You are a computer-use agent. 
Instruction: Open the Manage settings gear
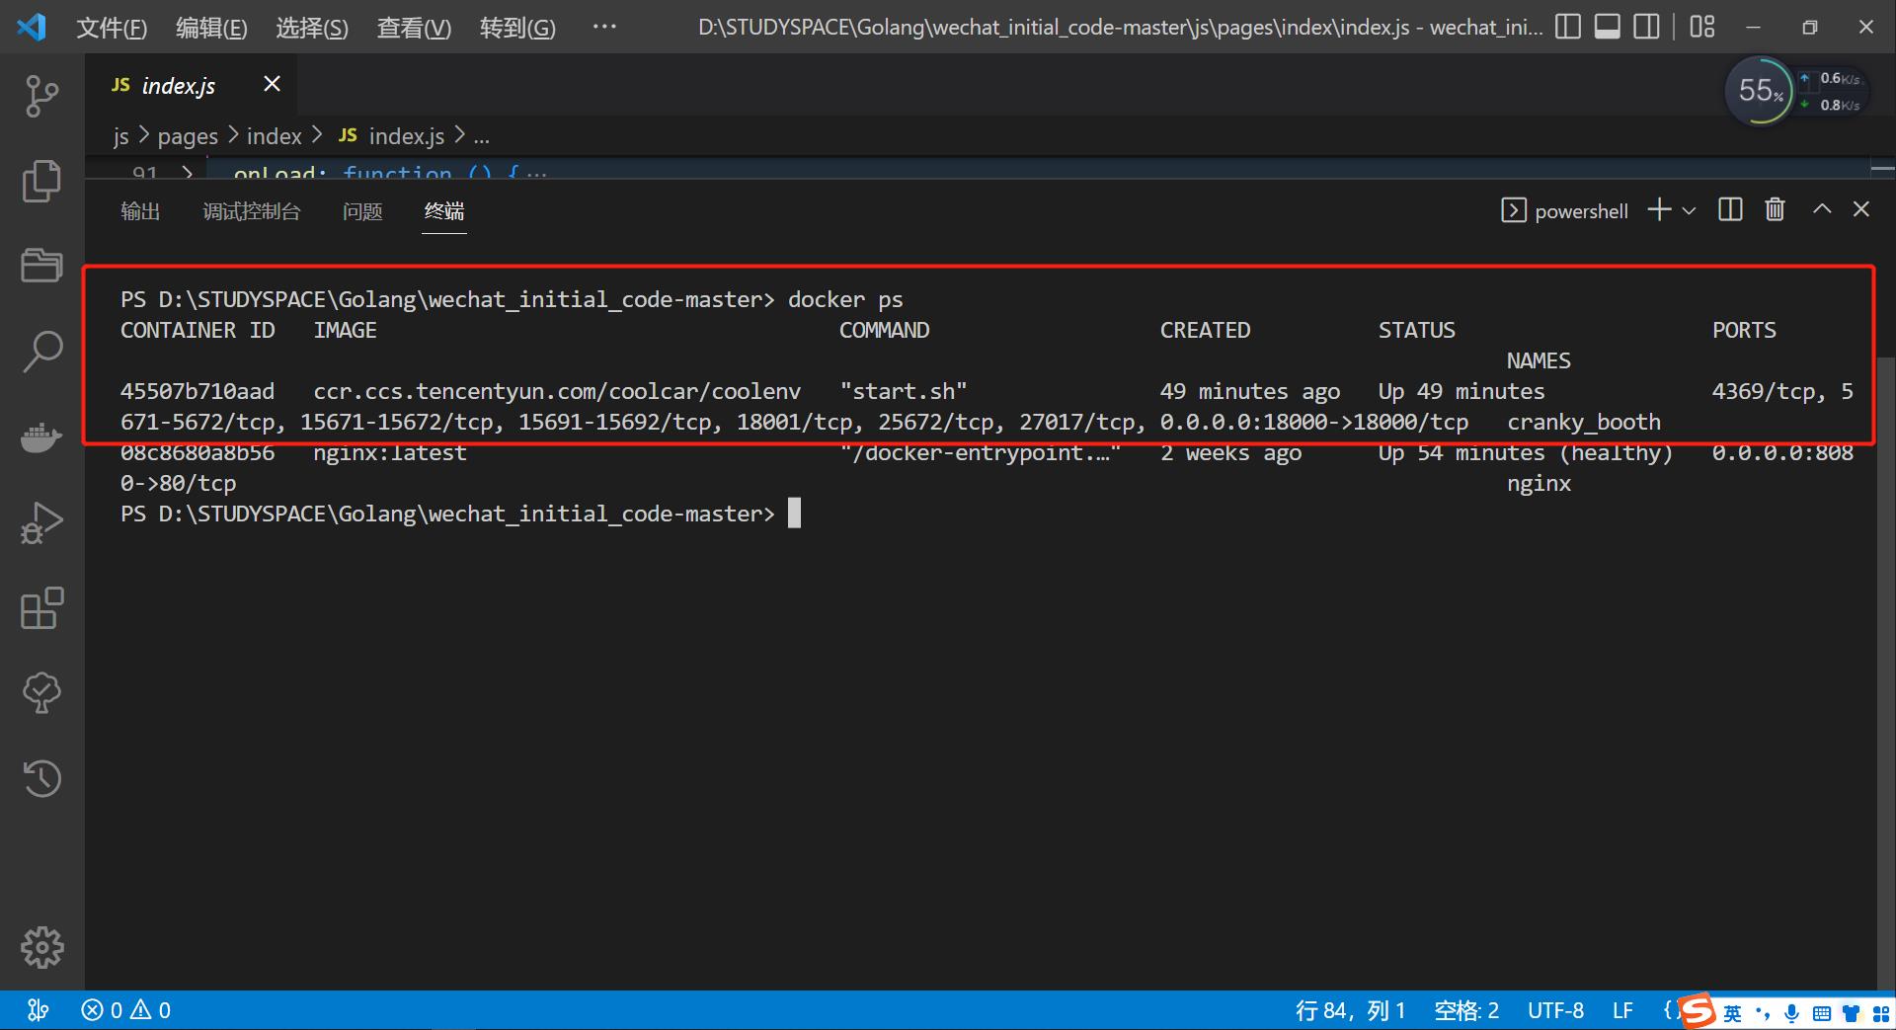(x=41, y=948)
